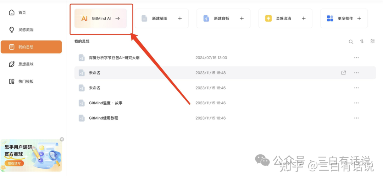Close the survey banner
Viewport: 383px width, 176px height.
[x=62, y=139]
